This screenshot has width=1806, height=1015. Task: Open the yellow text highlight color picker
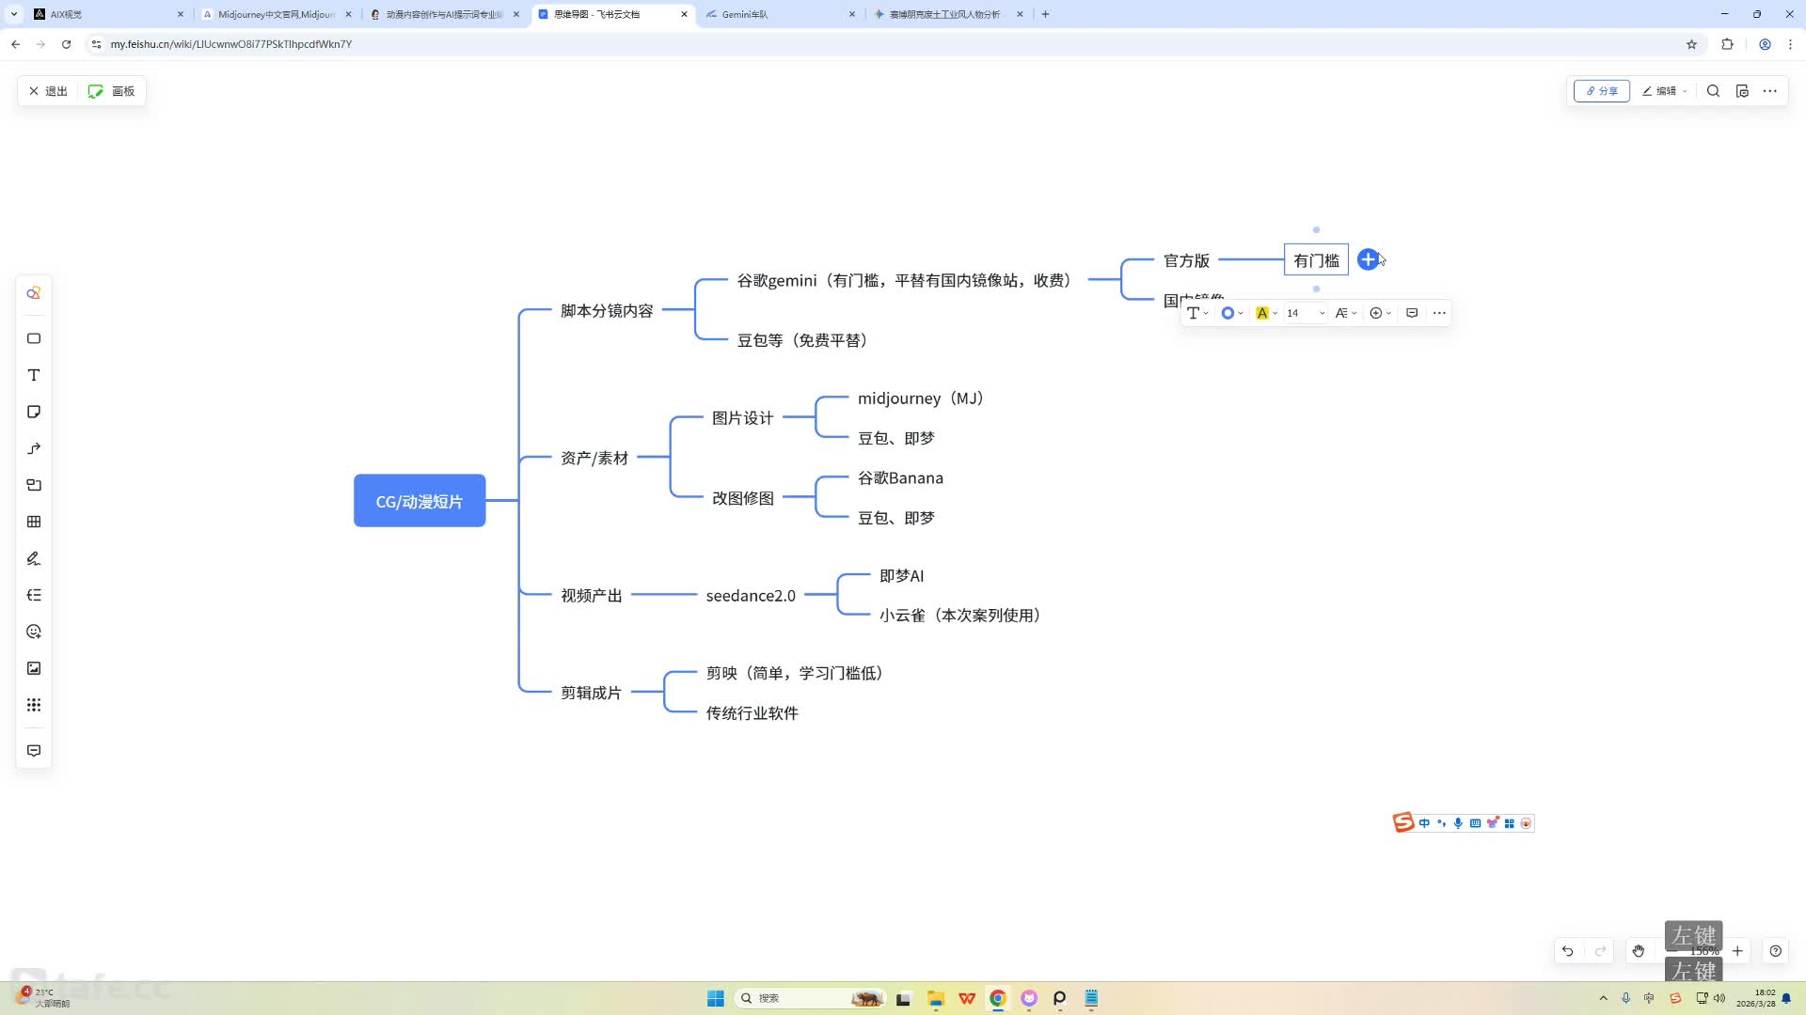tap(1266, 313)
